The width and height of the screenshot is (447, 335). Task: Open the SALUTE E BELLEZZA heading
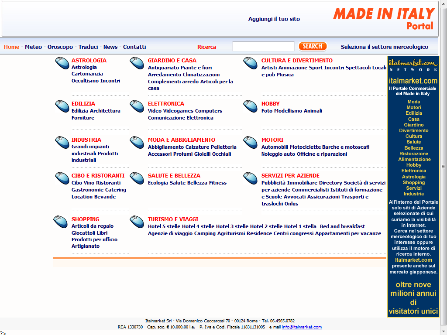[174, 176]
